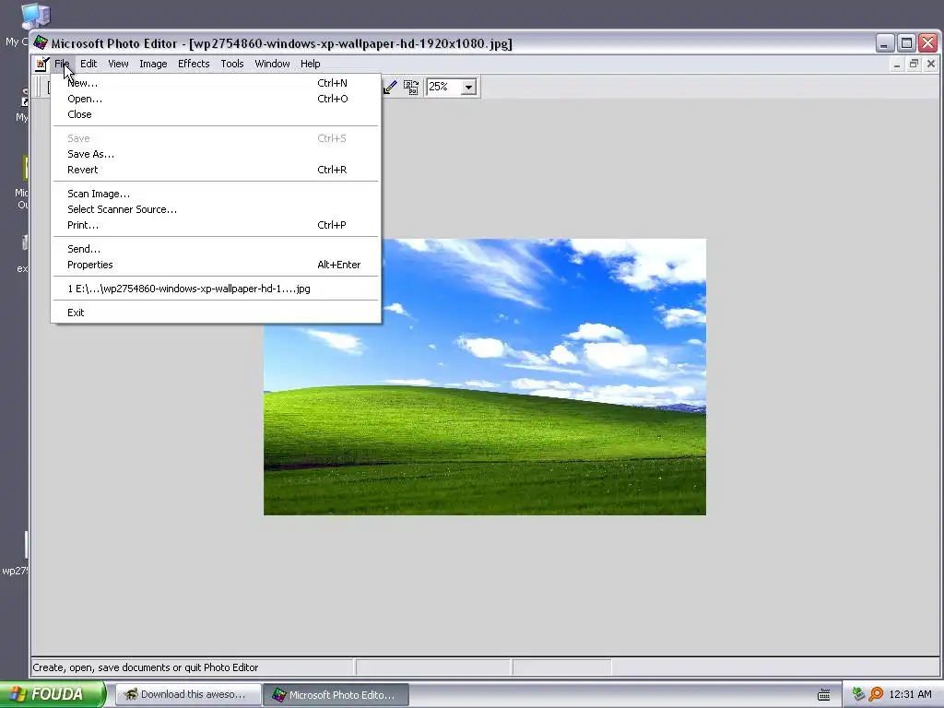944x708 pixels.
Task: Click the 12:31 AM taskbar clock
Action: point(910,694)
